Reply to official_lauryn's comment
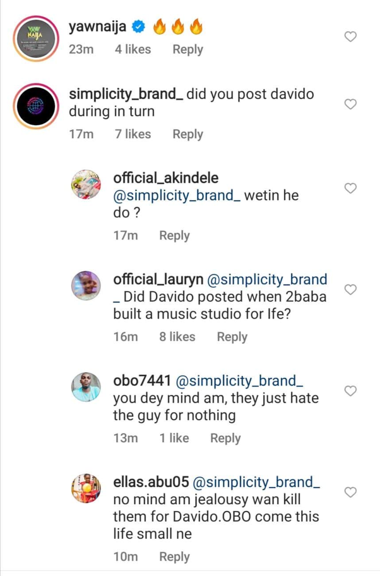This screenshot has height=576, width=380. point(232,337)
